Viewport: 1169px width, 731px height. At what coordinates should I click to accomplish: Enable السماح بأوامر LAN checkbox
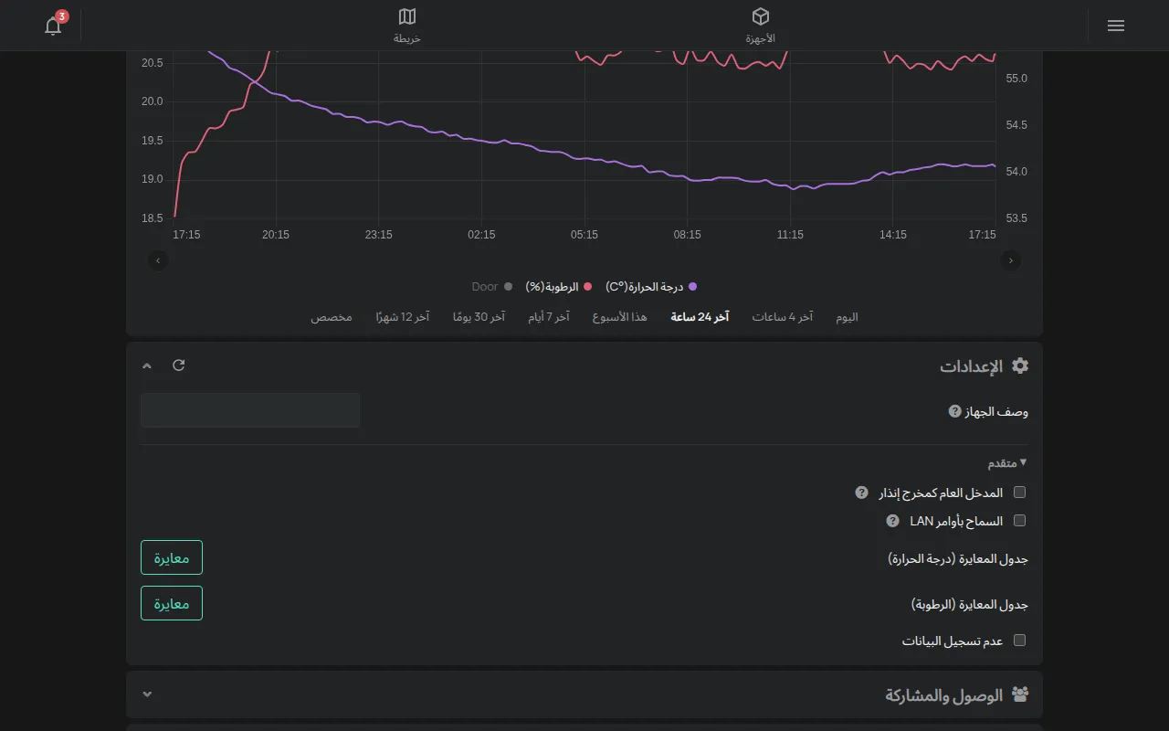tap(1020, 521)
